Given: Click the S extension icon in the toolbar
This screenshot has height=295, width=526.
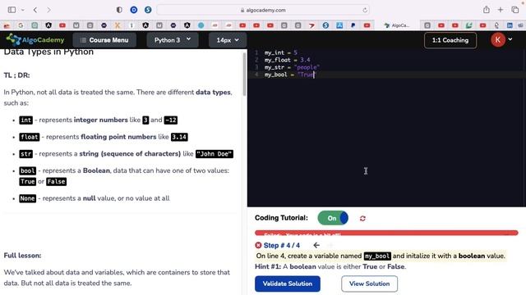Looking at the screenshot, I should click(x=148, y=10).
